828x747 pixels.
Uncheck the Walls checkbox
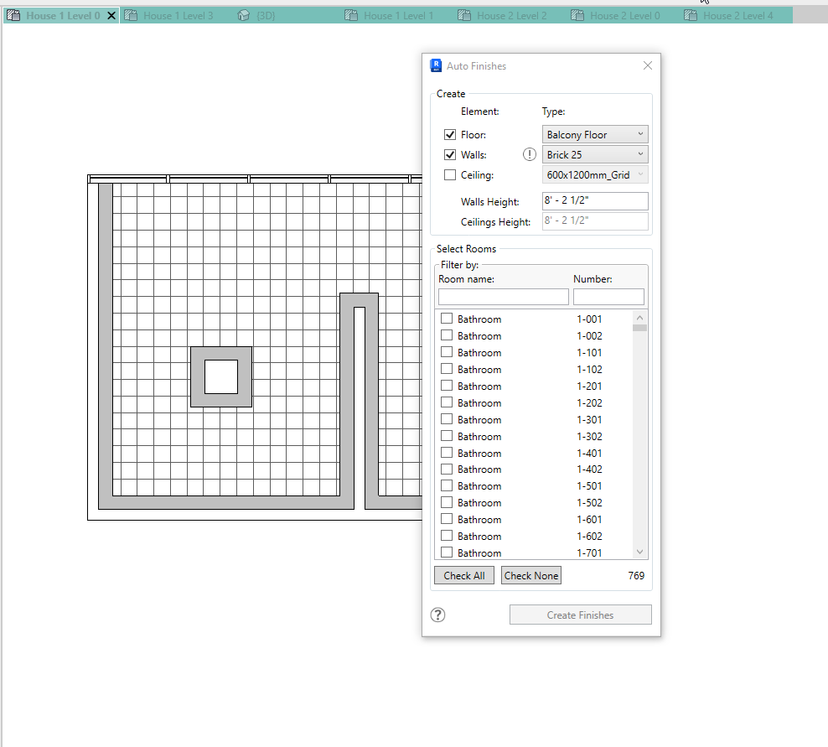(x=450, y=155)
